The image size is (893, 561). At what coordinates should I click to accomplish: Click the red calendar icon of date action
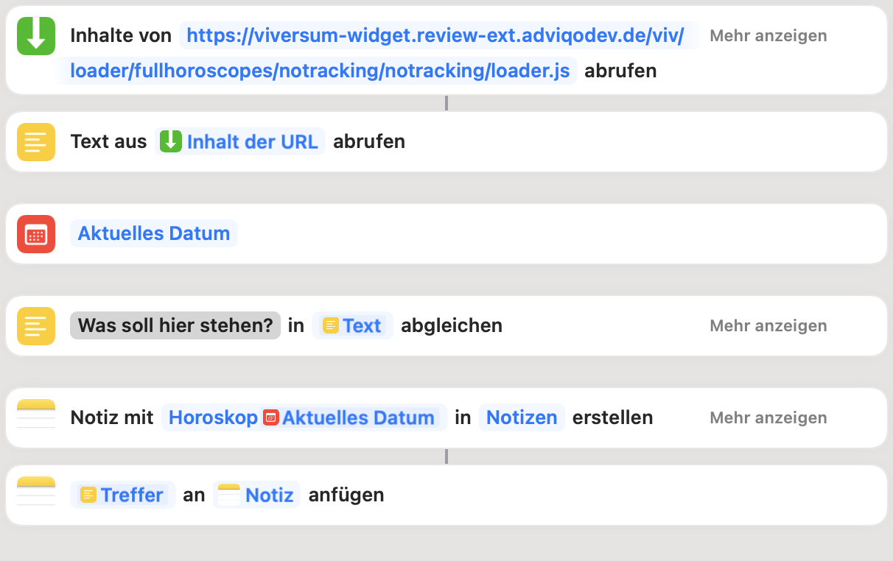pyautogui.click(x=36, y=234)
